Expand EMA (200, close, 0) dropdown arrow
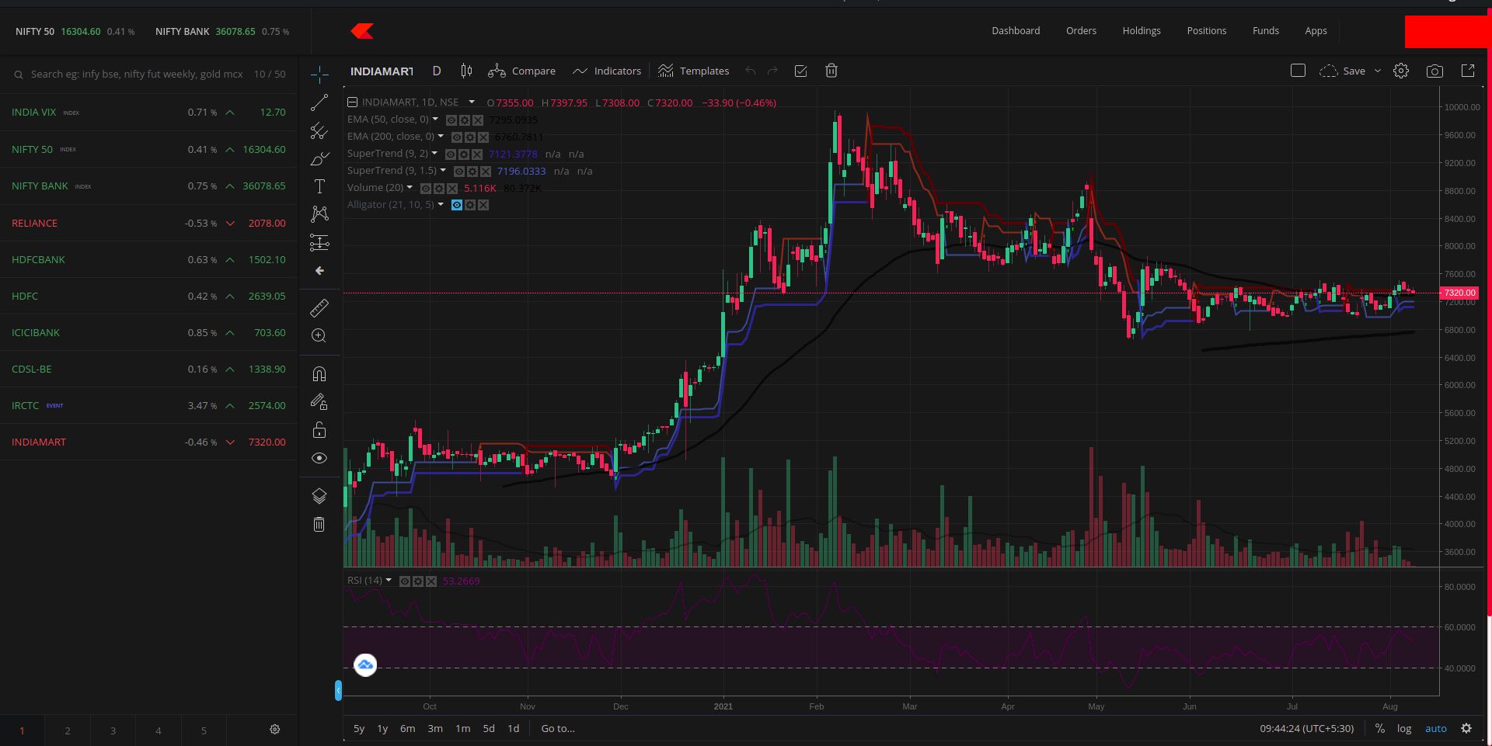1492x746 pixels. coord(441,136)
